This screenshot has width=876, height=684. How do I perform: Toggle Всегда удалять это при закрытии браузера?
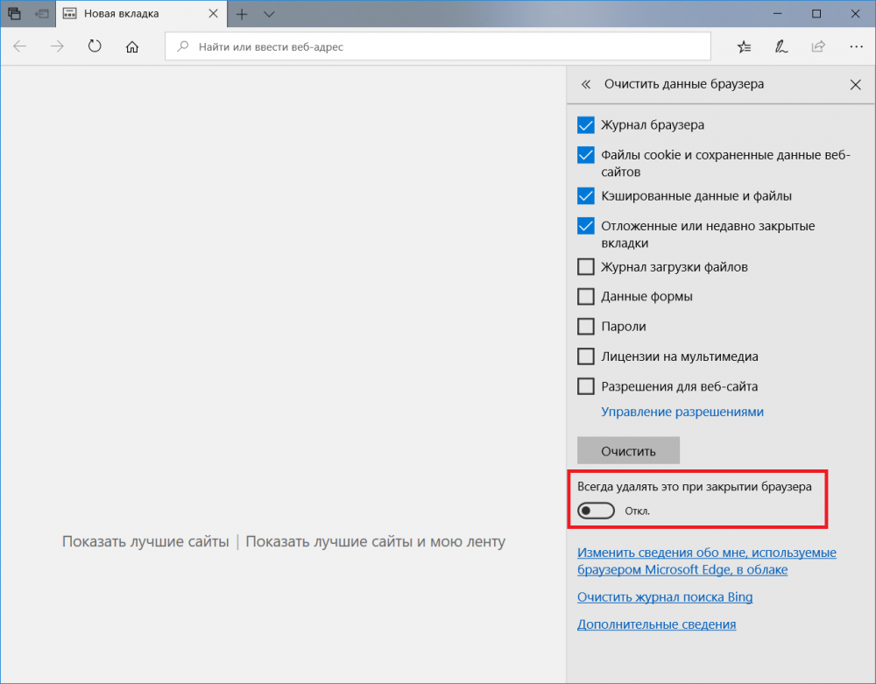pos(596,511)
